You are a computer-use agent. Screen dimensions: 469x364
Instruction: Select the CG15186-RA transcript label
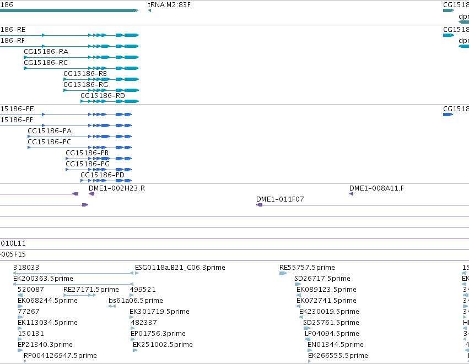click(x=46, y=52)
